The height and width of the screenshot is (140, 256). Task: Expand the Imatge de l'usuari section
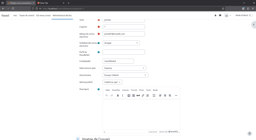point(78,139)
